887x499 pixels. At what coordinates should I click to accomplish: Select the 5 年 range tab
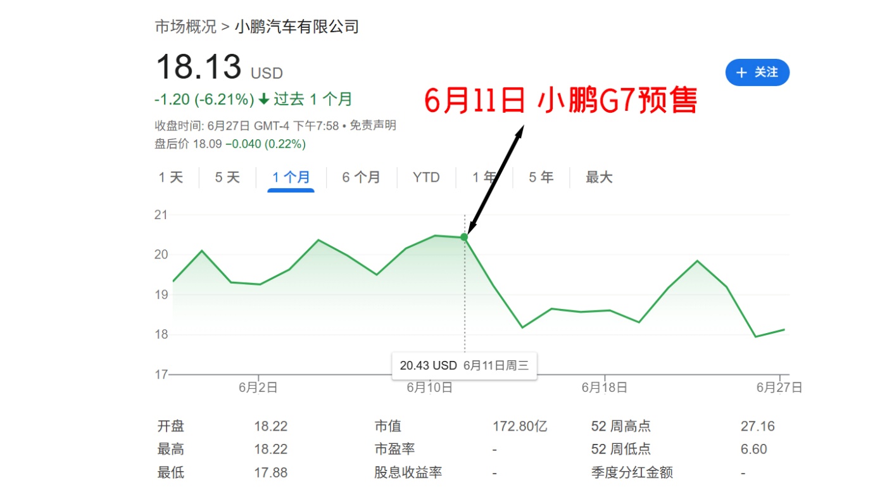click(541, 177)
